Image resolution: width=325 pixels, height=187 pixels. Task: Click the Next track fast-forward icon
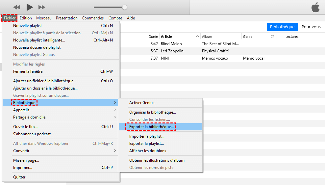[42, 7]
